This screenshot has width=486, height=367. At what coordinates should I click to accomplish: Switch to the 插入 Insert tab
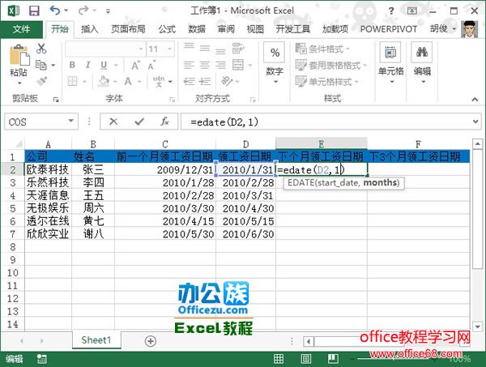[90, 29]
